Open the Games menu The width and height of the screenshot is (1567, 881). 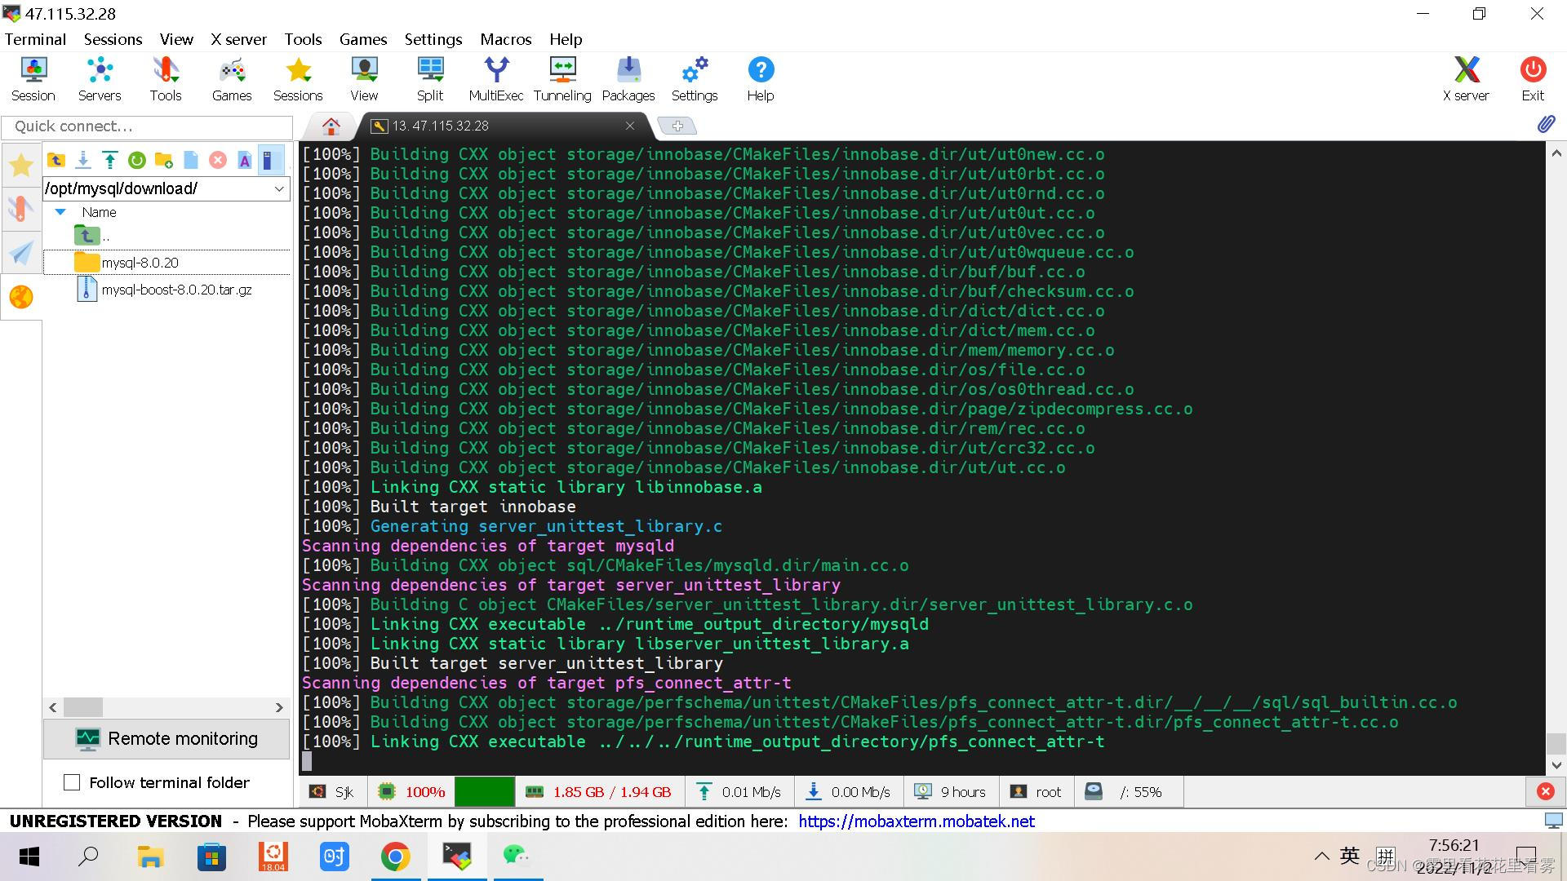363,39
